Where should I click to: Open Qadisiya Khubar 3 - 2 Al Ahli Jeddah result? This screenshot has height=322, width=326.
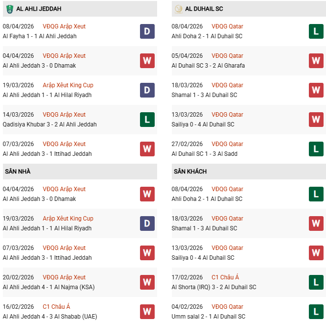tap(49, 124)
